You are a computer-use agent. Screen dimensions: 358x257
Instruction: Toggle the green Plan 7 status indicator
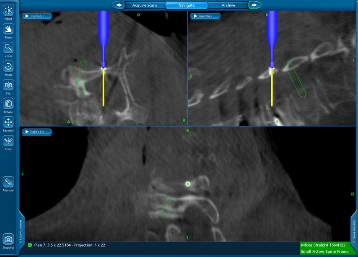point(30,245)
